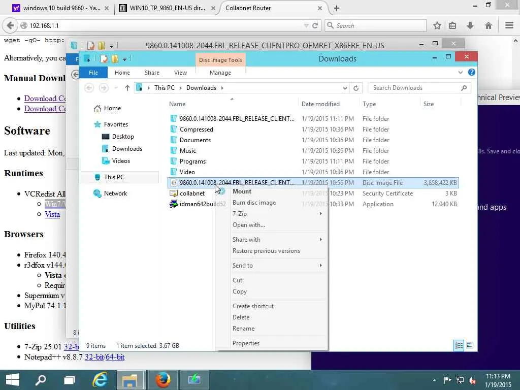Image resolution: width=520 pixels, height=390 pixels.
Task: Select the idman642build application icon
Action: [x=174, y=204]
